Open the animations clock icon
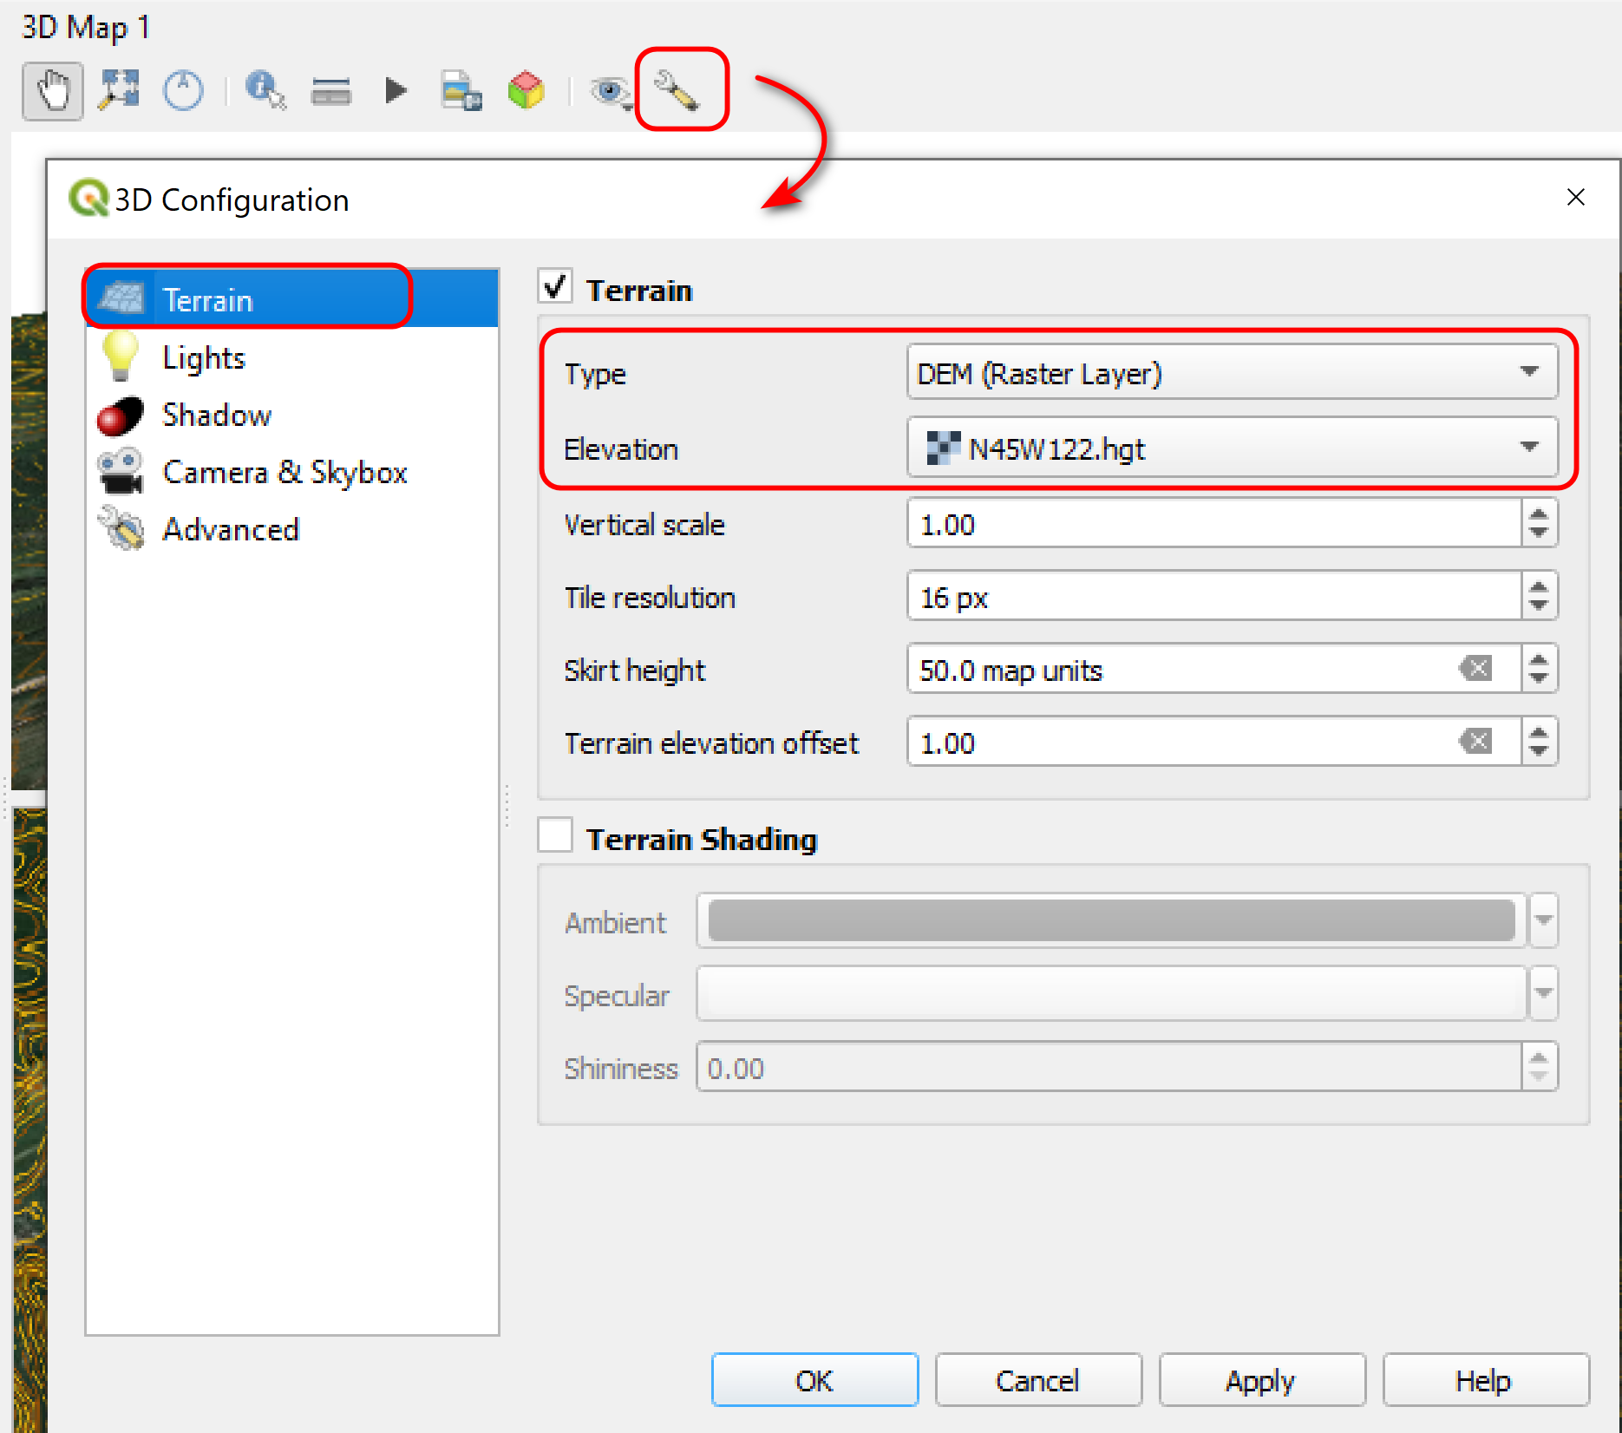 tap(183, 90)
